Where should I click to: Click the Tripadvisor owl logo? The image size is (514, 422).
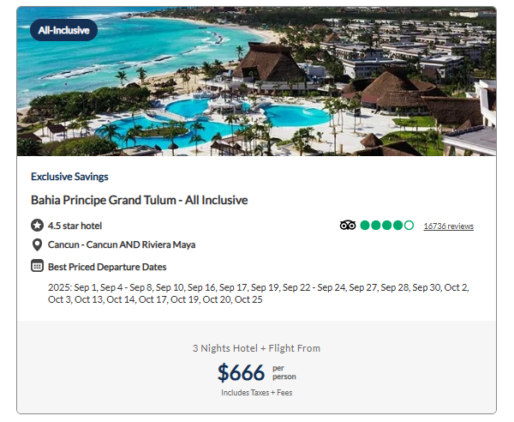pyautogui.click(x=348, y=226)
